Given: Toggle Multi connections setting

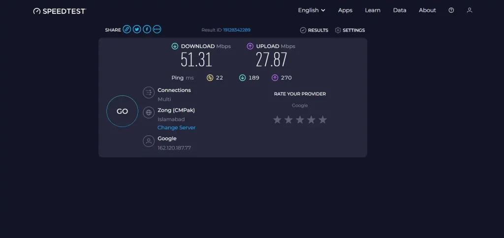Looking at the screenshot, I should click(164, 99).
